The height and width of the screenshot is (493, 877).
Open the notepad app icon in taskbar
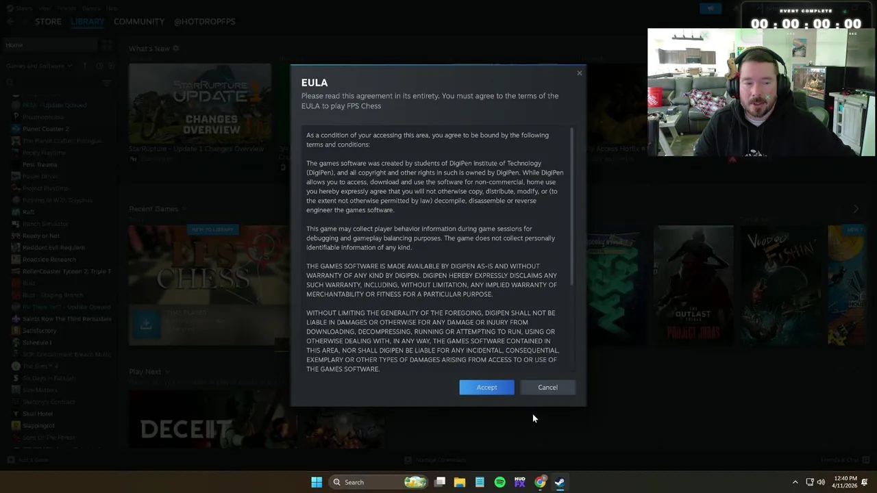480,482
